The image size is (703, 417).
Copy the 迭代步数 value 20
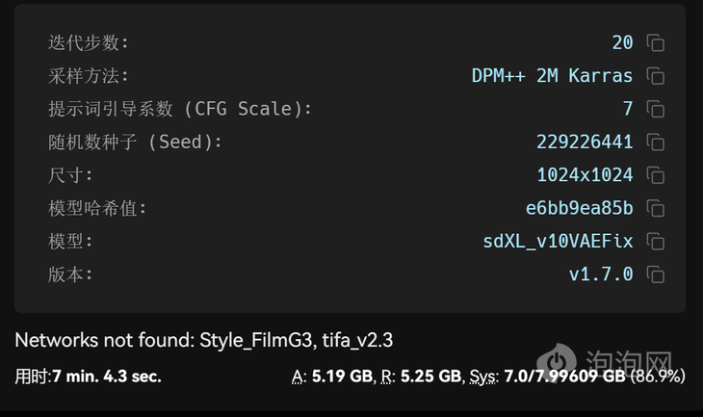(656, 43)
